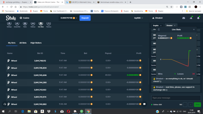Switch to My Bets tab
This screenshot has height=114, width=203.
12,43
